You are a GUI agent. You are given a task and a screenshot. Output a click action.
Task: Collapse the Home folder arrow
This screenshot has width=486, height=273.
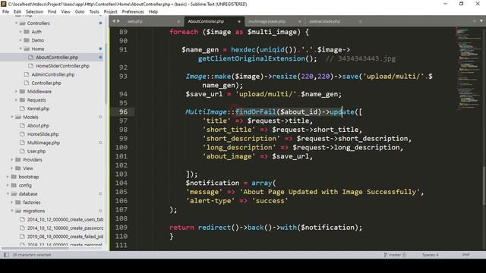point(21,49)
